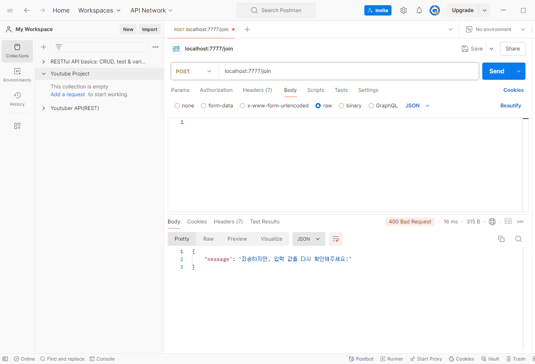Open the configure workspace sidebar icon

click(x=17, y=126)
